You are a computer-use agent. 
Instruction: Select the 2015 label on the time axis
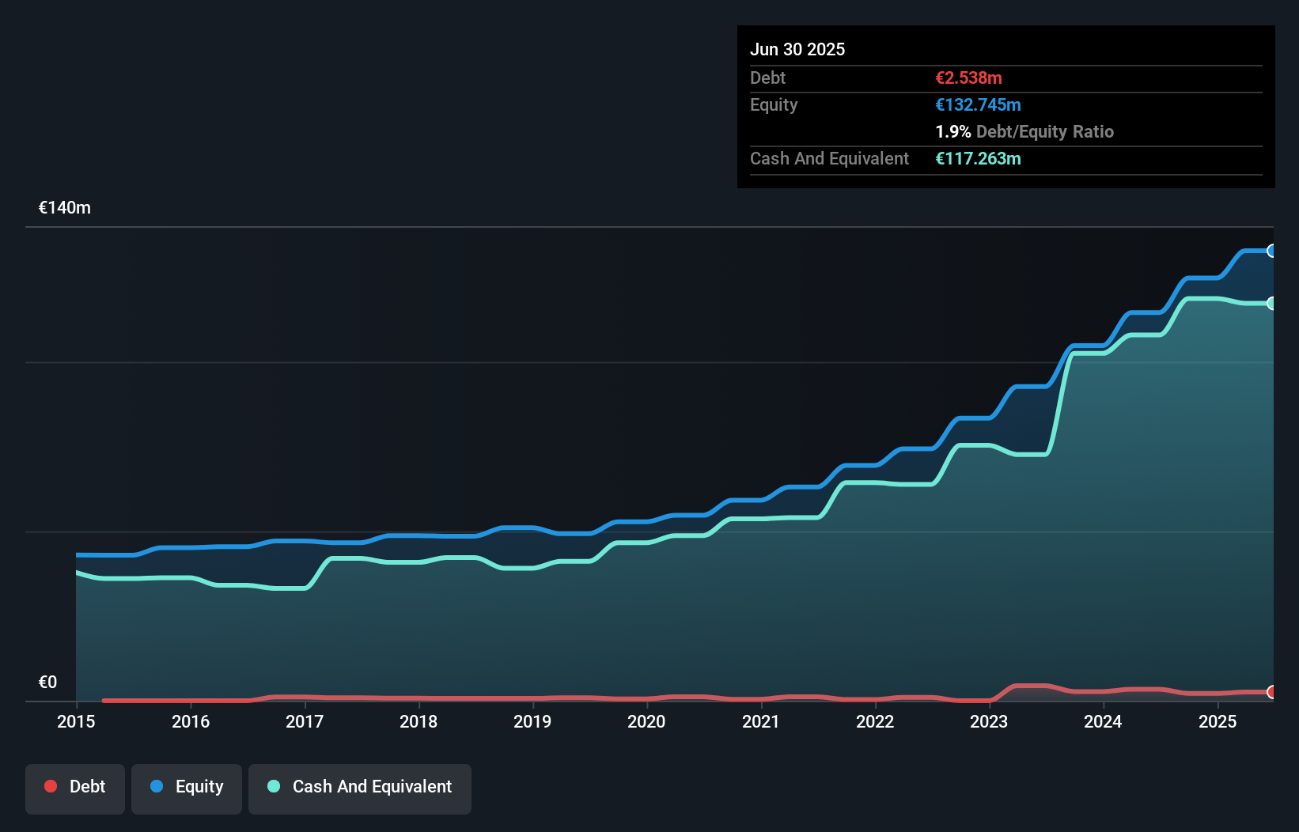pos(76,721)
